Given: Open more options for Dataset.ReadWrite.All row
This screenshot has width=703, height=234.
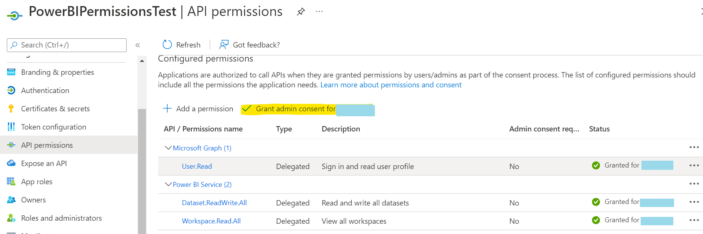Looking at the screenshot, I should click(694, 202).
